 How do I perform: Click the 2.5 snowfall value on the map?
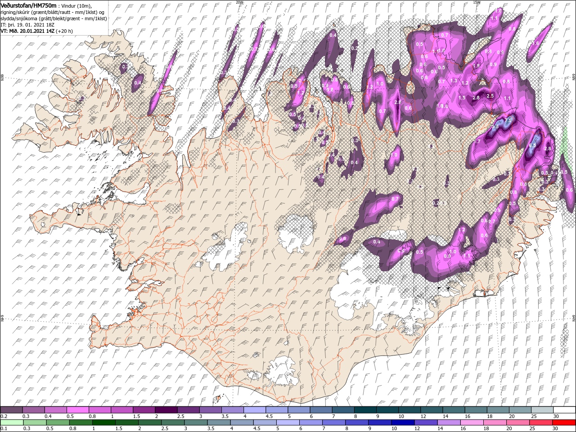490,96
